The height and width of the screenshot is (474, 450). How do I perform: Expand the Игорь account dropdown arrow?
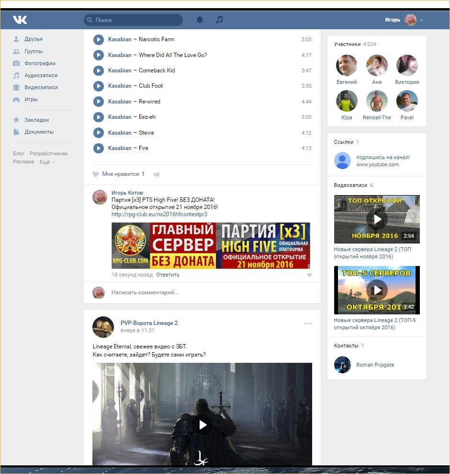(421, 20)
